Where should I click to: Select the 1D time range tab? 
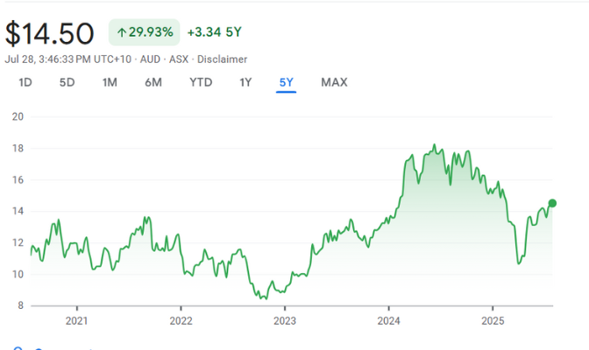pos(25,82)
